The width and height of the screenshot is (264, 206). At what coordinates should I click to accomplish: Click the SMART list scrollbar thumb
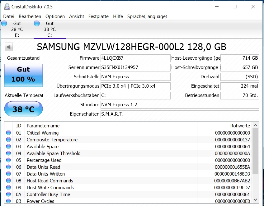[255, 151]
